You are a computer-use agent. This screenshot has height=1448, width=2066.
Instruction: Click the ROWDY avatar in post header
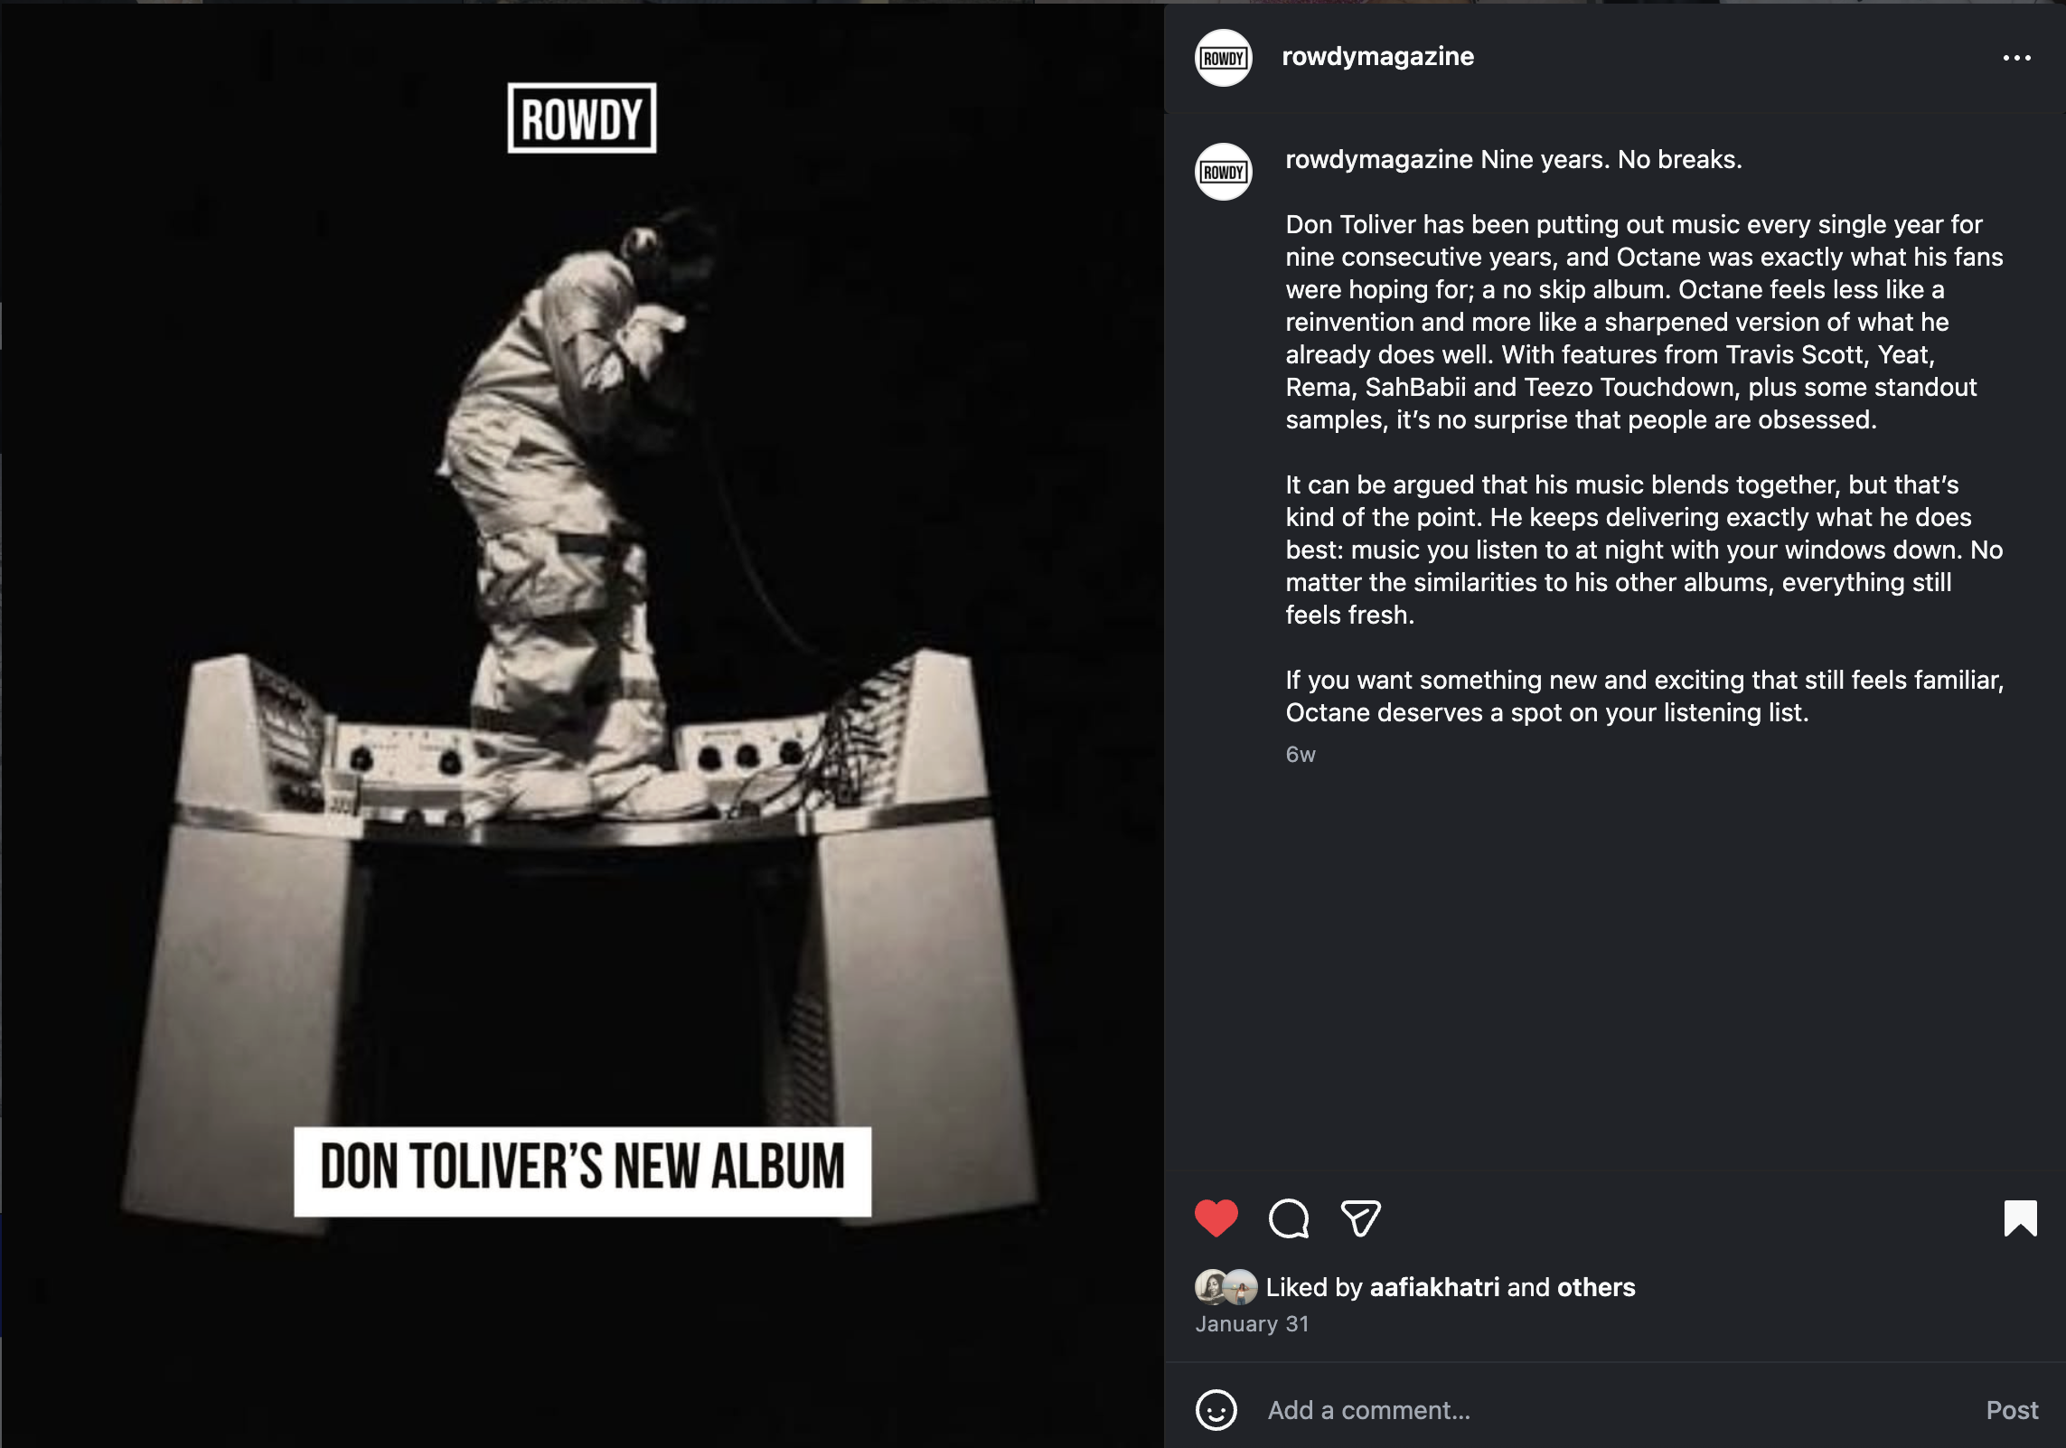pyautogui.click(x=1224, y=58)
